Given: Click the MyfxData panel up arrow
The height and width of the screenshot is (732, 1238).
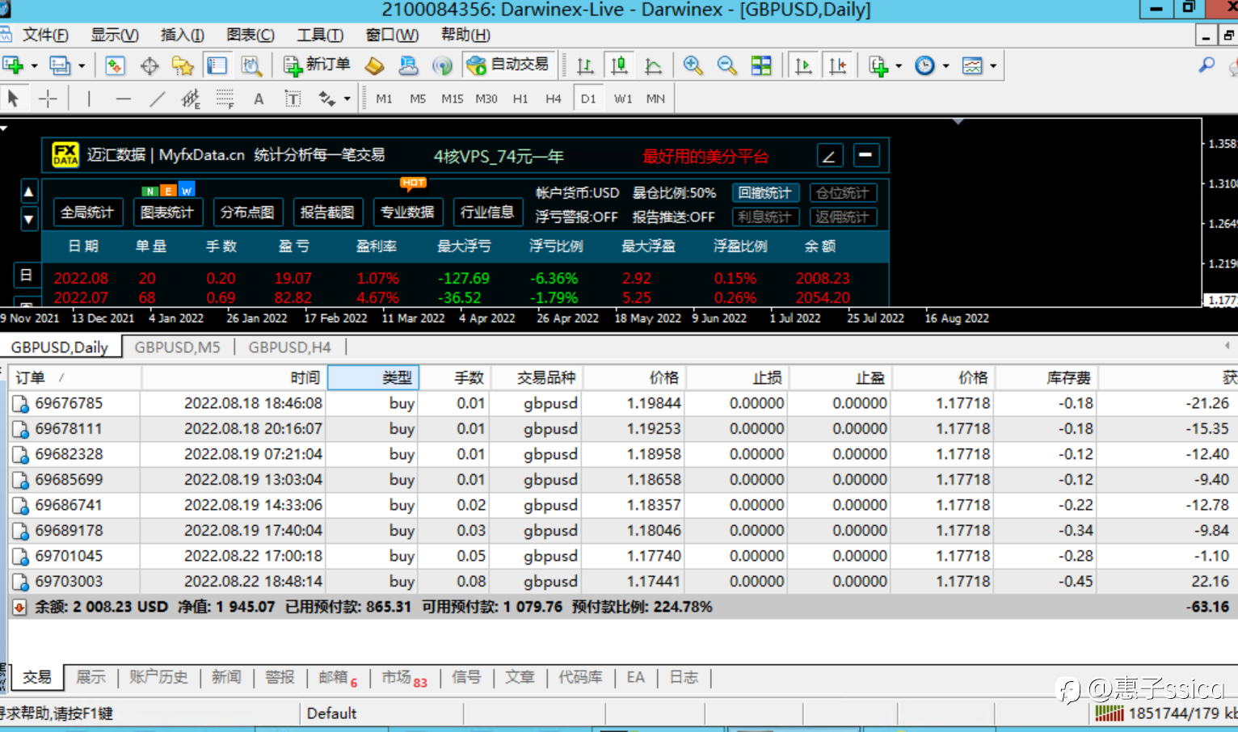Looking at the screenshot, I should coord(28,191).
